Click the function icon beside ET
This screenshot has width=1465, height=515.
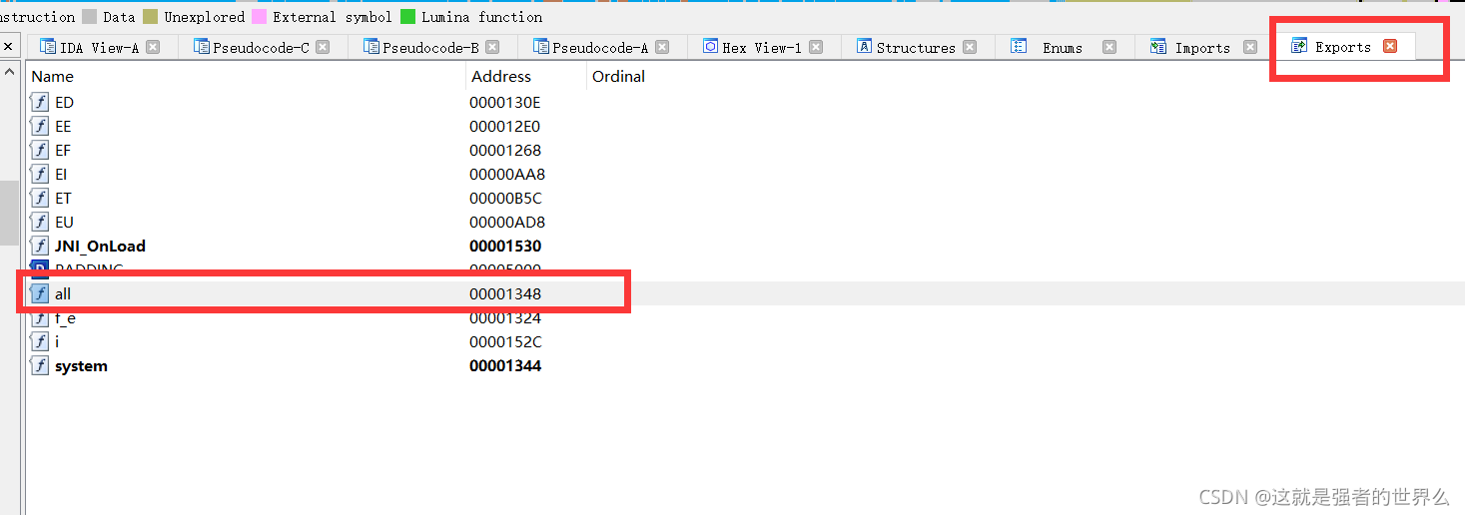pyautogui.click(x=40, y=198)
